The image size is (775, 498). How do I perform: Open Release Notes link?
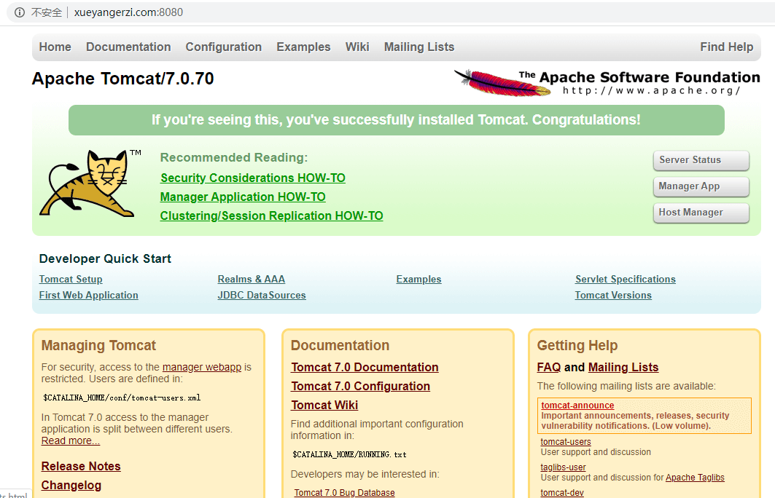(81, 466)
